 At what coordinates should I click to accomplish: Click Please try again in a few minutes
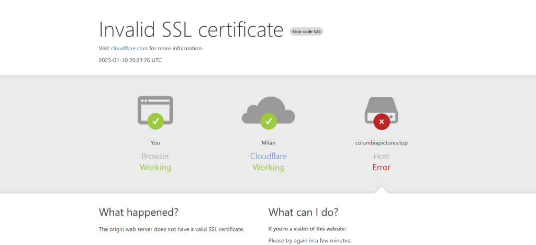310,241
